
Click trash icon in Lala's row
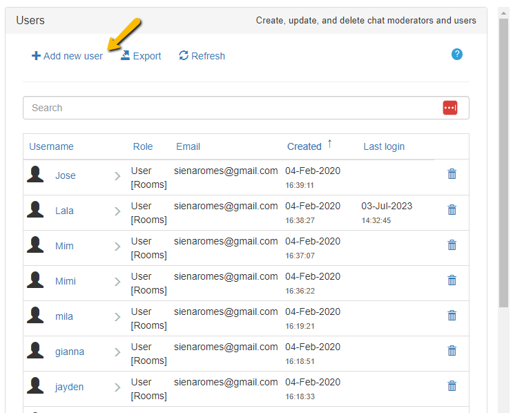tap(452, 209)
